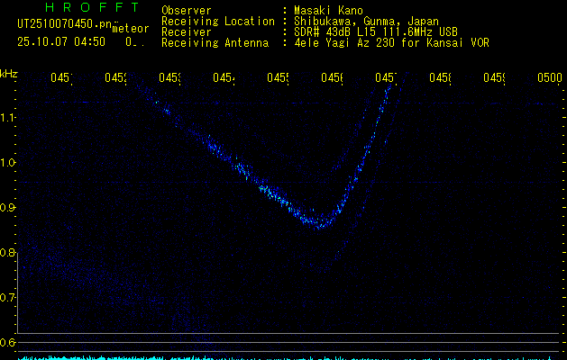The width and height of the screenshot is (567, 360).
Task: Click the 0500 time marker
Action: (x=548, y=78)
